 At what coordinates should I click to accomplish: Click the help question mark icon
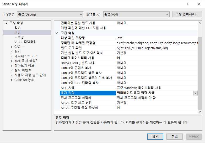tap(187, 4)
